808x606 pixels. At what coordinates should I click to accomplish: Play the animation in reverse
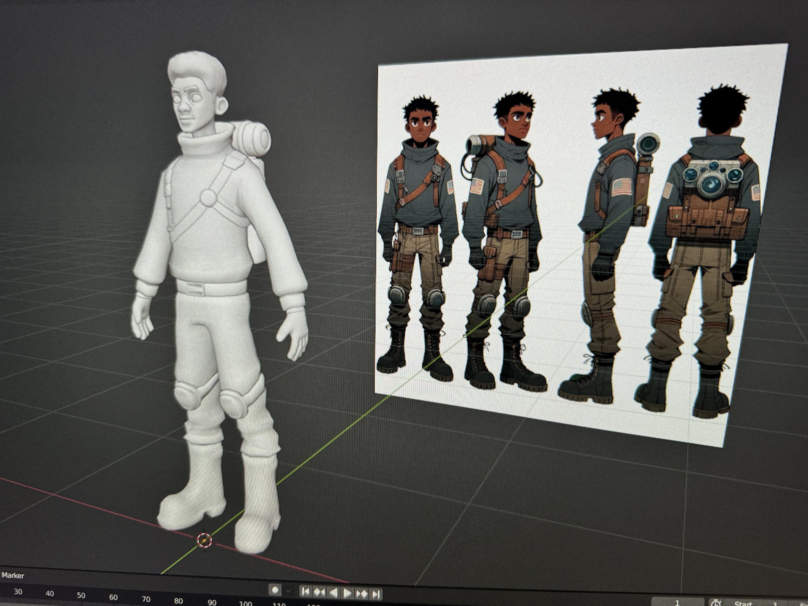333,593
